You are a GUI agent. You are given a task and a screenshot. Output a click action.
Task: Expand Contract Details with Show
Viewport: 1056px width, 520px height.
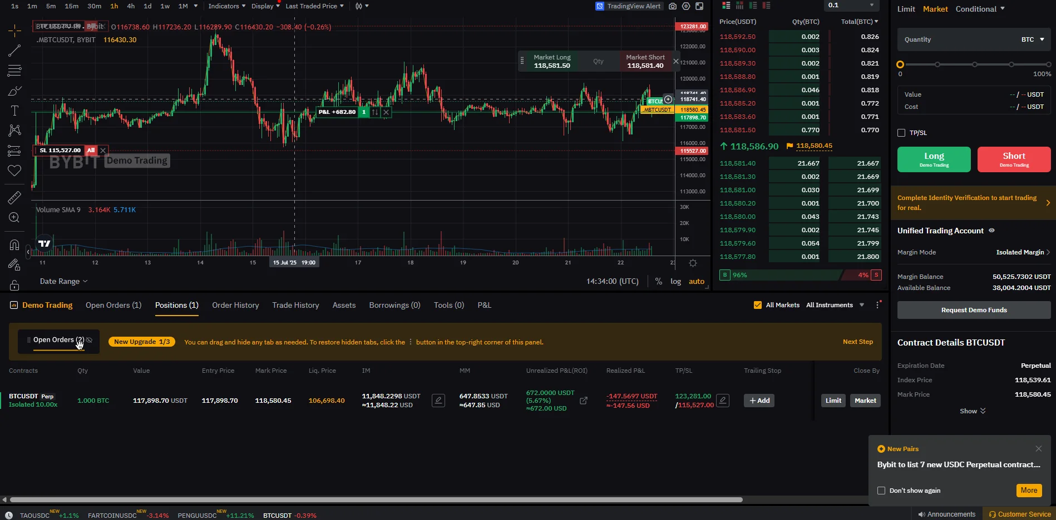pos(973,411)
